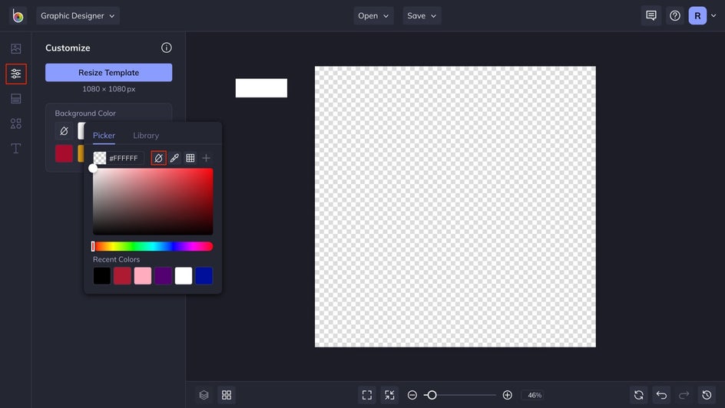Open the history clock icon
The image size is (725, 408).
tap(707, 395)
